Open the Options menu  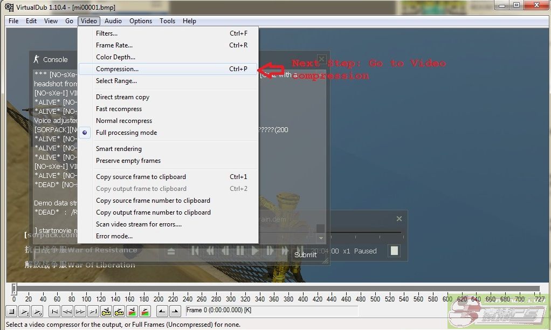coord(140,21)
